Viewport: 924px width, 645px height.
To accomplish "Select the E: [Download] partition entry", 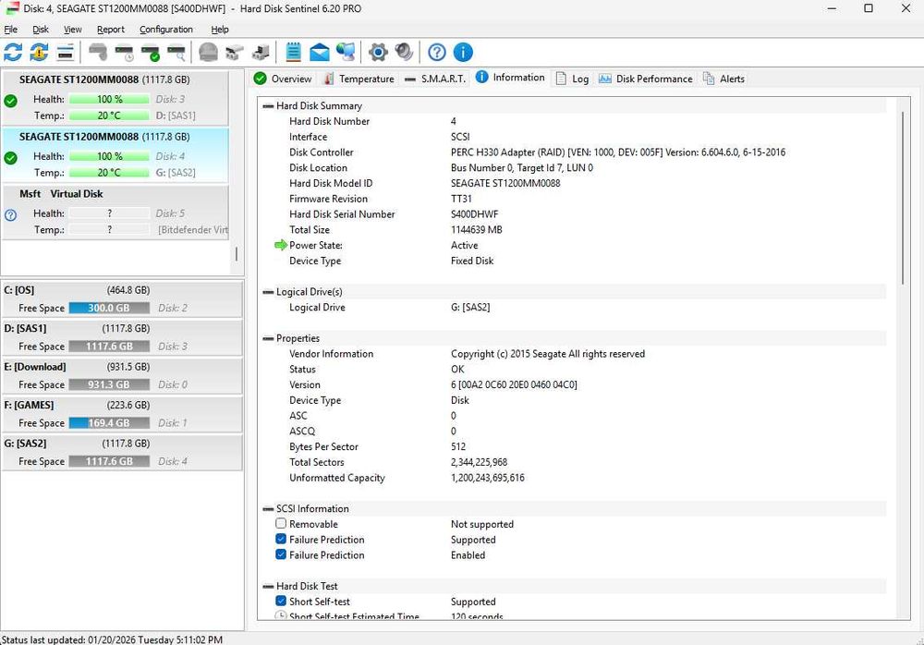I will [x=122, y=375].
